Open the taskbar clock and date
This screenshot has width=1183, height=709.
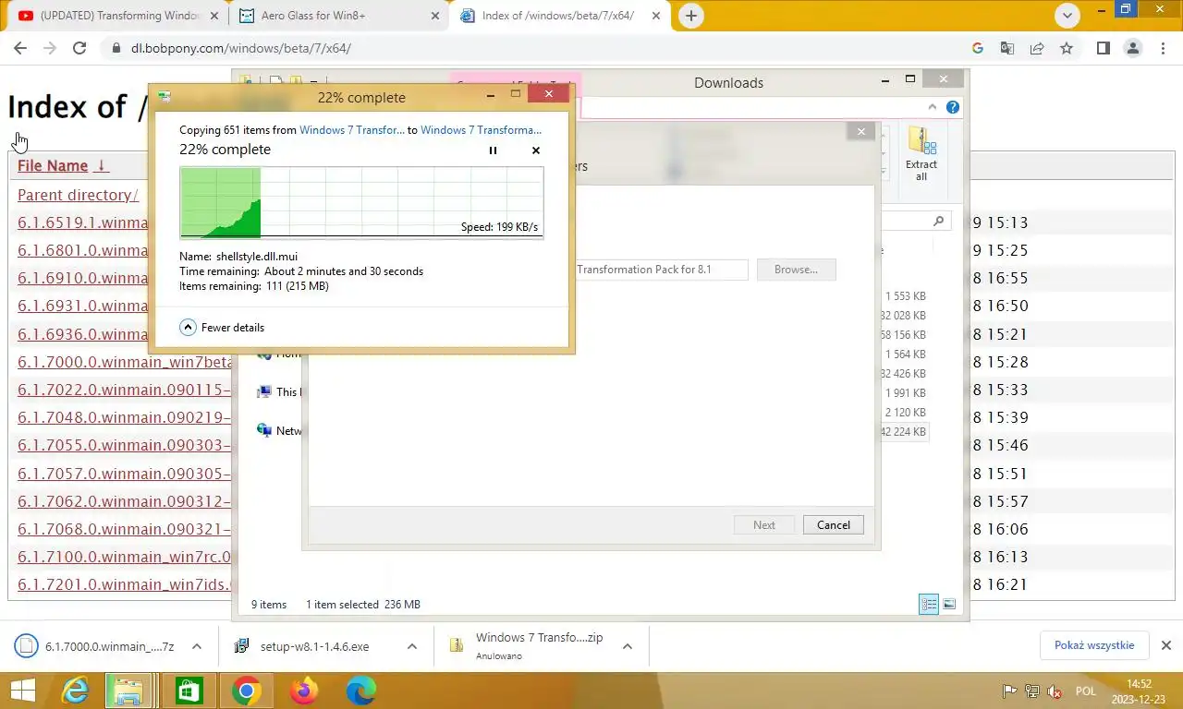point(1139,691)
